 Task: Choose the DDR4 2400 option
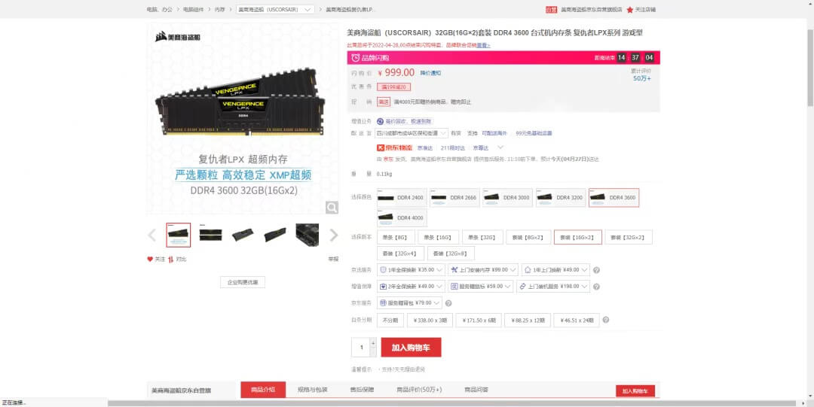[402, 198]
